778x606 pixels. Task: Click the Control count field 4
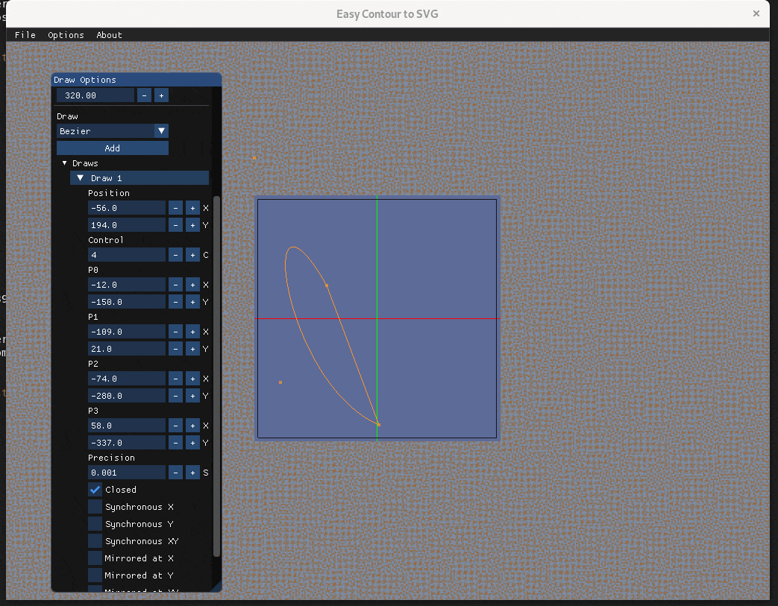coord(127,255)
